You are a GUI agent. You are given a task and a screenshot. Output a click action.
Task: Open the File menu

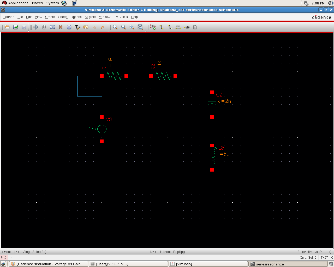click(x=20, y=17)
